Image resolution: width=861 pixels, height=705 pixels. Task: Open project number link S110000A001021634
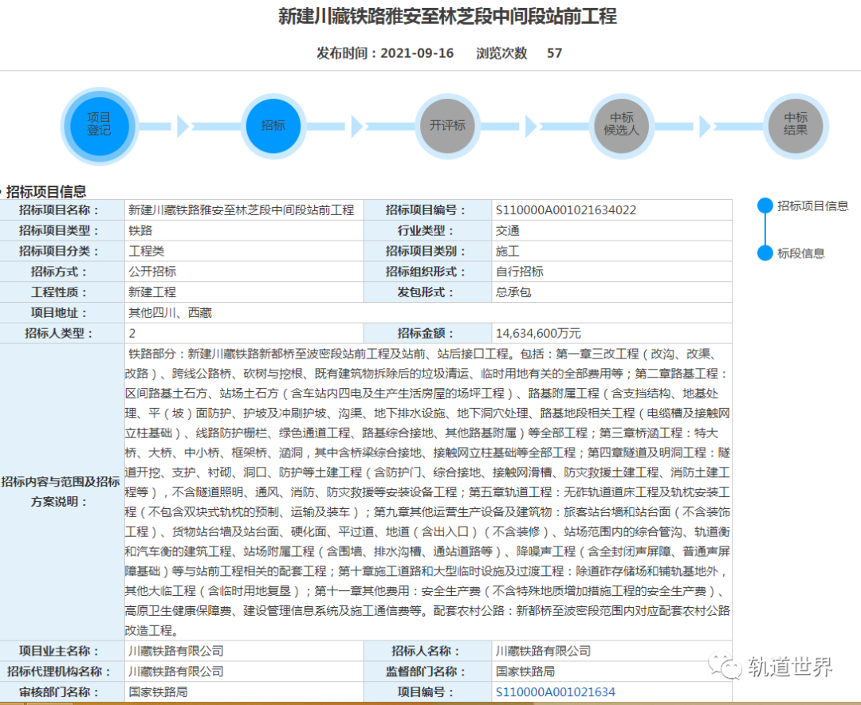coord(555,692)
